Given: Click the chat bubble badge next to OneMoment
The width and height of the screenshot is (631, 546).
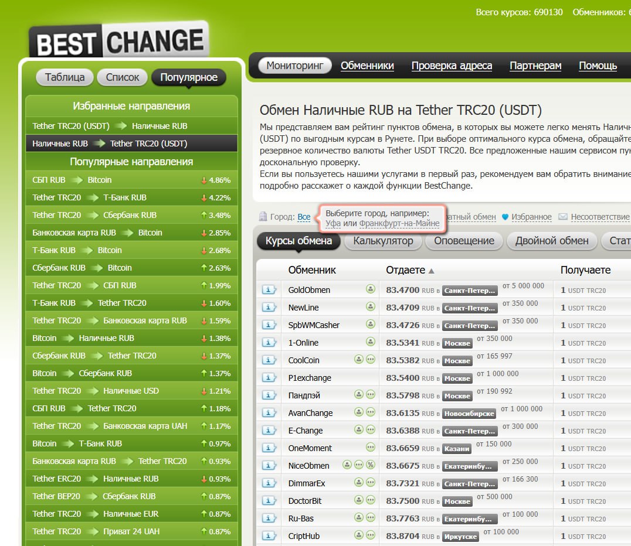Looking at the screenshot, I should point(371,447).
